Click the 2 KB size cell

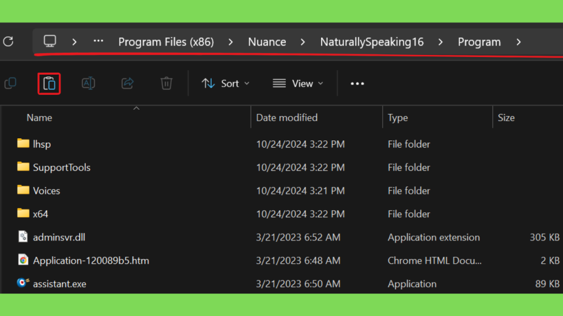point(550,261)
